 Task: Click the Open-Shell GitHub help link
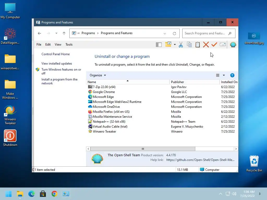pyautogui.click(x=200, y=160)
